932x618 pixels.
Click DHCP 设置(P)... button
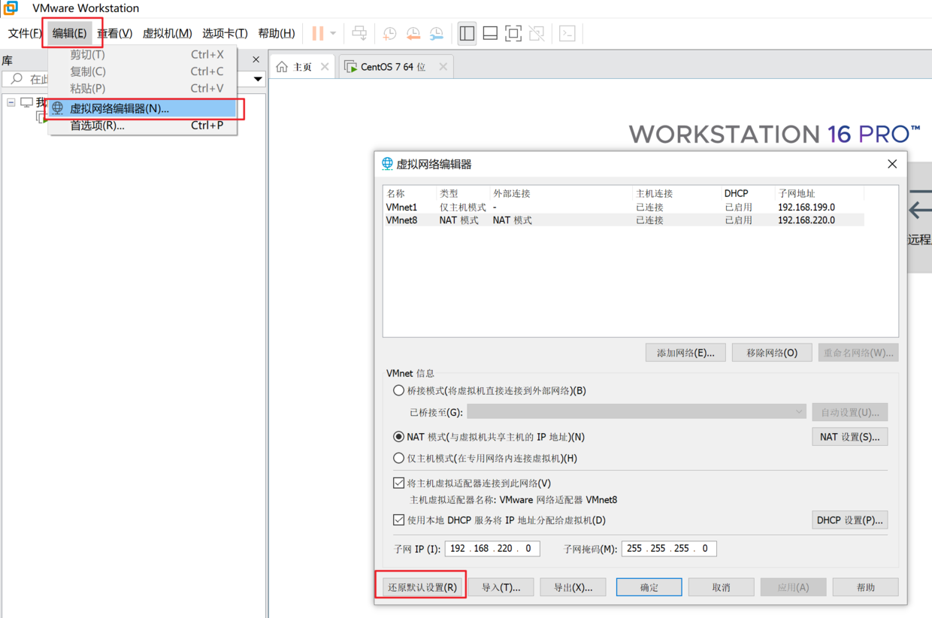click(x=850, y=520)
